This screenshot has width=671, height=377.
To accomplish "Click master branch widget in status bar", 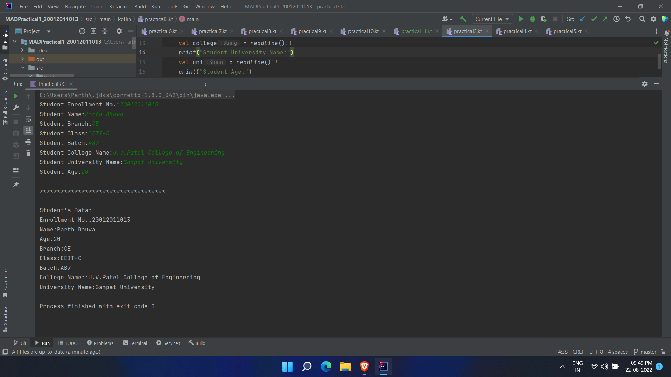I will pos(645,352).
